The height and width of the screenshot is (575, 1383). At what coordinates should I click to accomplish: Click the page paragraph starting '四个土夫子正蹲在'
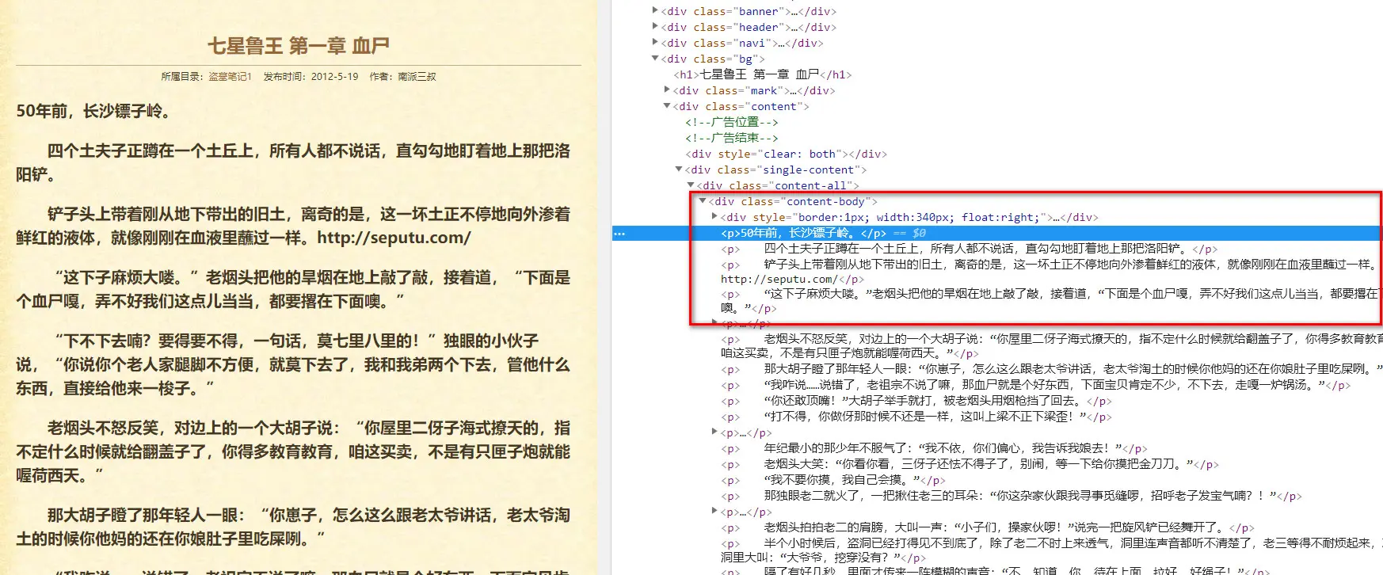(x=293, y=162)
